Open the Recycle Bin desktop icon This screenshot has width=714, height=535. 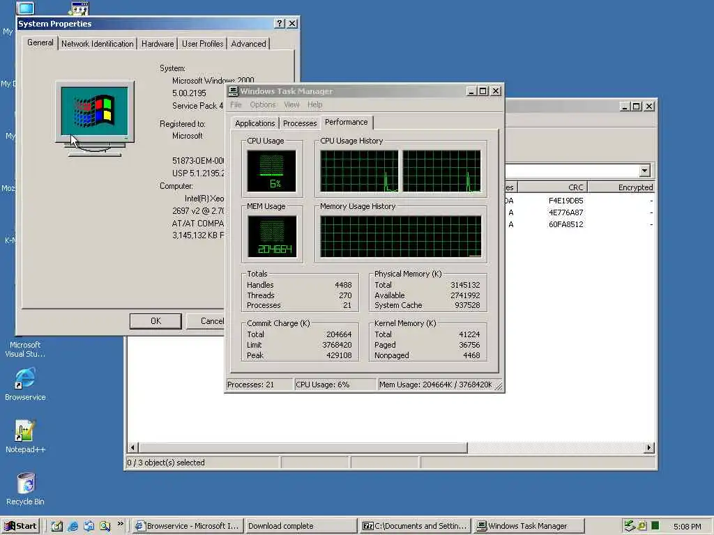25,489
